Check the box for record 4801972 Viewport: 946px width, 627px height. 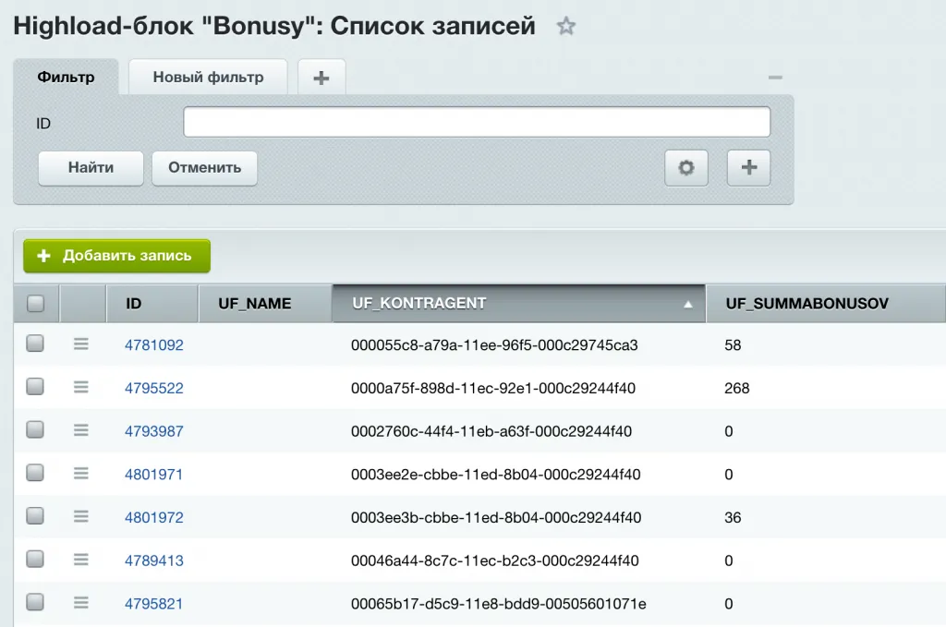point(35,516)
